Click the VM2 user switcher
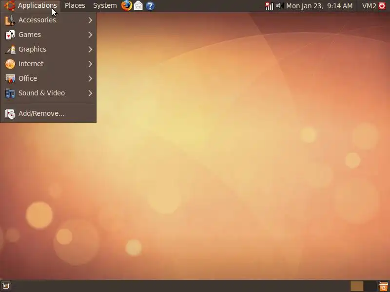 click(x=369, y=6)
